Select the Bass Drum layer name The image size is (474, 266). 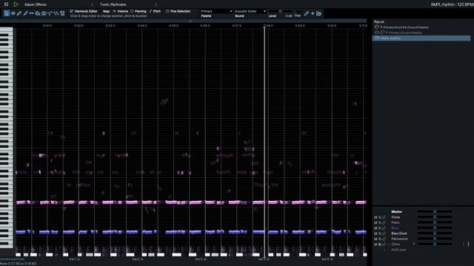(x=399, y=233)
